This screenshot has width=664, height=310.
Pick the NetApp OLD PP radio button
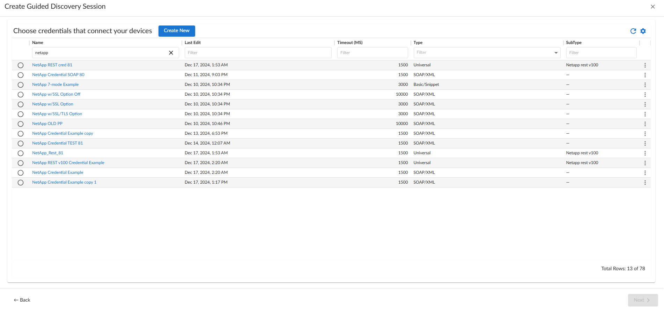[x=21, y=124]
